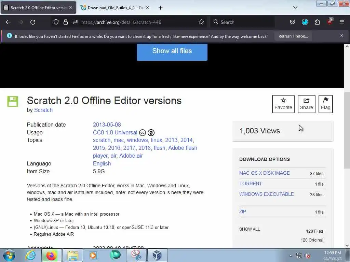Click the Favorite star button
The width and height of the screenshot is (350, 262).
click(x=283, y=104)
